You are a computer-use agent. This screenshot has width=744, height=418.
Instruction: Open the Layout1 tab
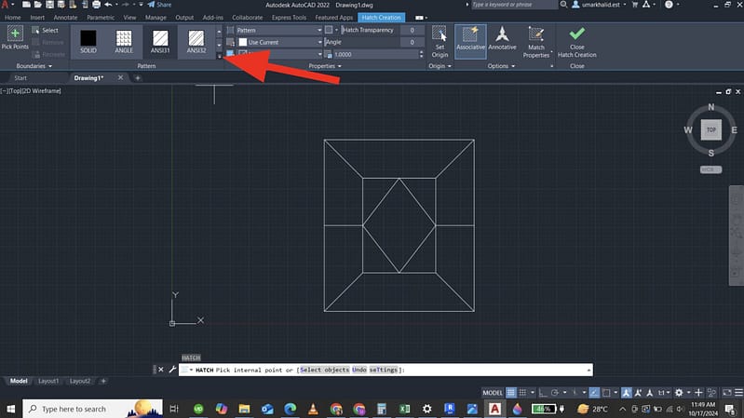pyautogui.click(x=48, y=381)
